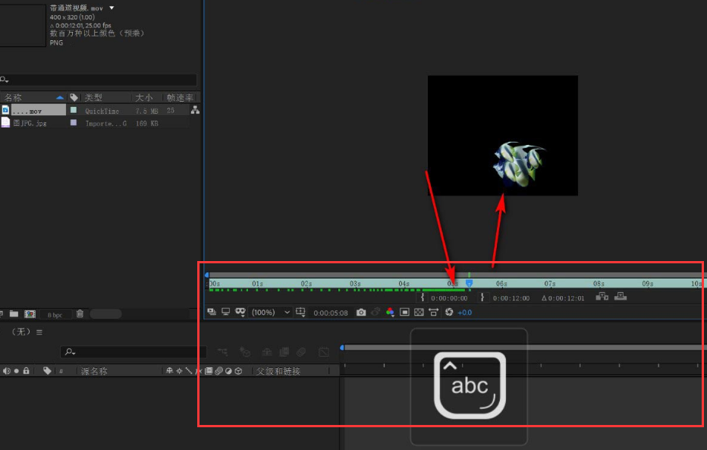Create a new composition from the Project panel
Screen dimensions: 707x450
click(x=30, y=313)
